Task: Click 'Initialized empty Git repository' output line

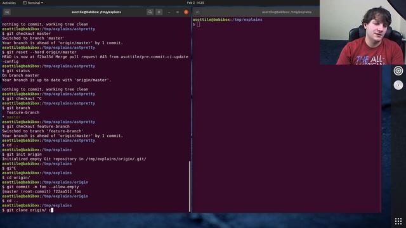Action: pos(74,159)
